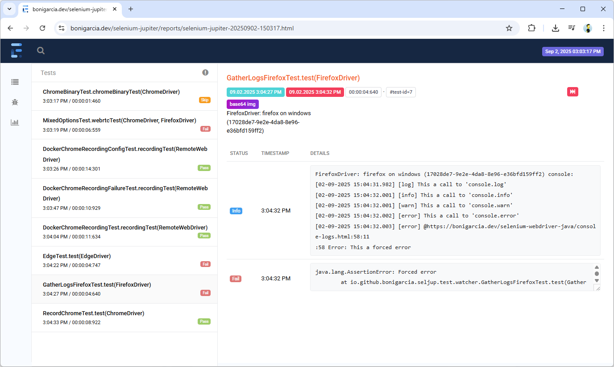
Task: Click the Fail badge on MixedOptionsTest
Action: [205, 129]
